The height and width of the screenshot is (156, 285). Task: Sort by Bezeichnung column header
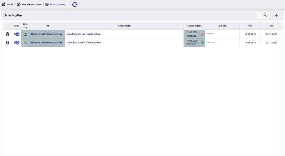click(x=124, y=26)
